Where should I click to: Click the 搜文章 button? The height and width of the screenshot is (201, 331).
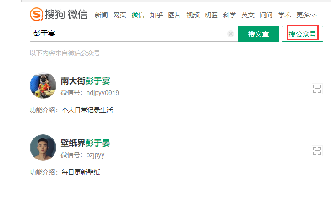[259, 34]
